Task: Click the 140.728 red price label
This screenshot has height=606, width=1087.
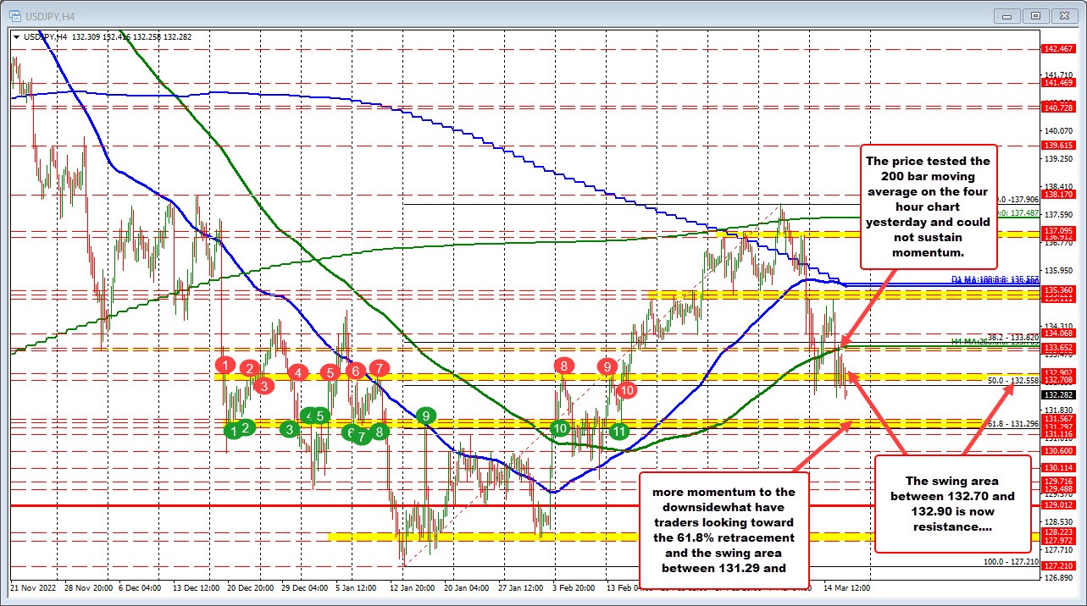Action: [x=1056, y=107]
